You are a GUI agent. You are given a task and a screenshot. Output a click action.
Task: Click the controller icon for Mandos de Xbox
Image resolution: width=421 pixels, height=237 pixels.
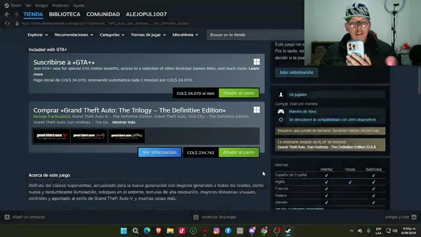point(281,112)
